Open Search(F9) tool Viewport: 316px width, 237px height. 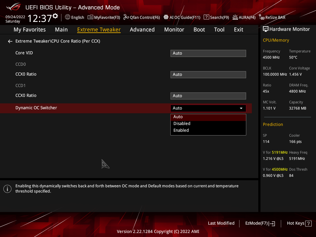[x=216, y=17]
